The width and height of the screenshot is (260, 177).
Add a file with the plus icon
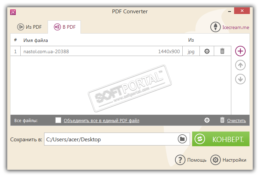[240, 51]
